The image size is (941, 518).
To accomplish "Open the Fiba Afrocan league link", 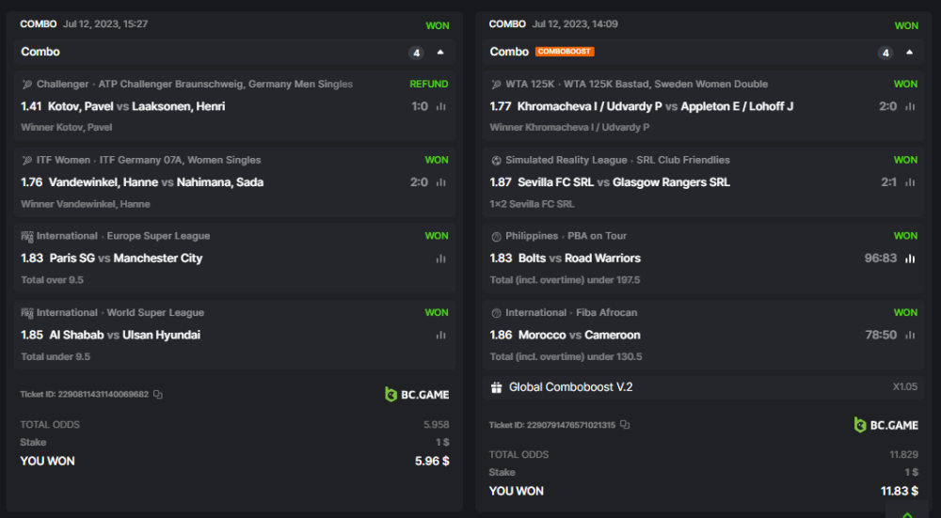I will click(606, 313).
